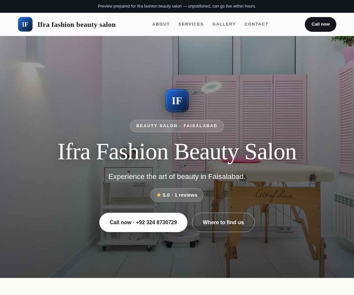Jump to the Contact section
Viewport: 354px width, 295px height.
click(256, 24)
